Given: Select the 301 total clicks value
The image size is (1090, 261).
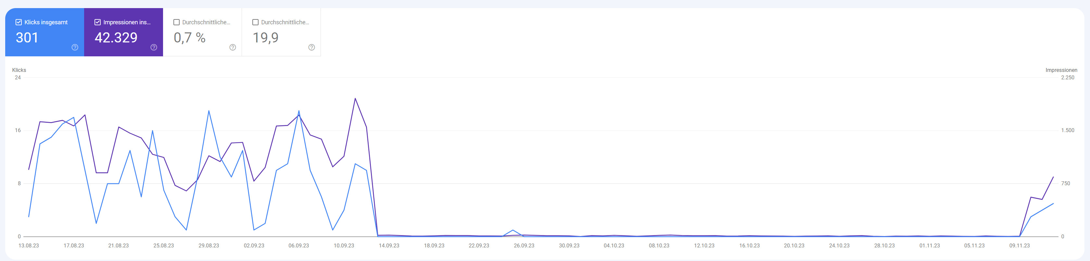Looking at the screenshot, I should [x=27, y=38].
